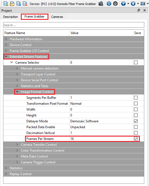Collapse the Extended Stream Features section
This screenshot has width=149, height=186.
[x=6, y=56]
